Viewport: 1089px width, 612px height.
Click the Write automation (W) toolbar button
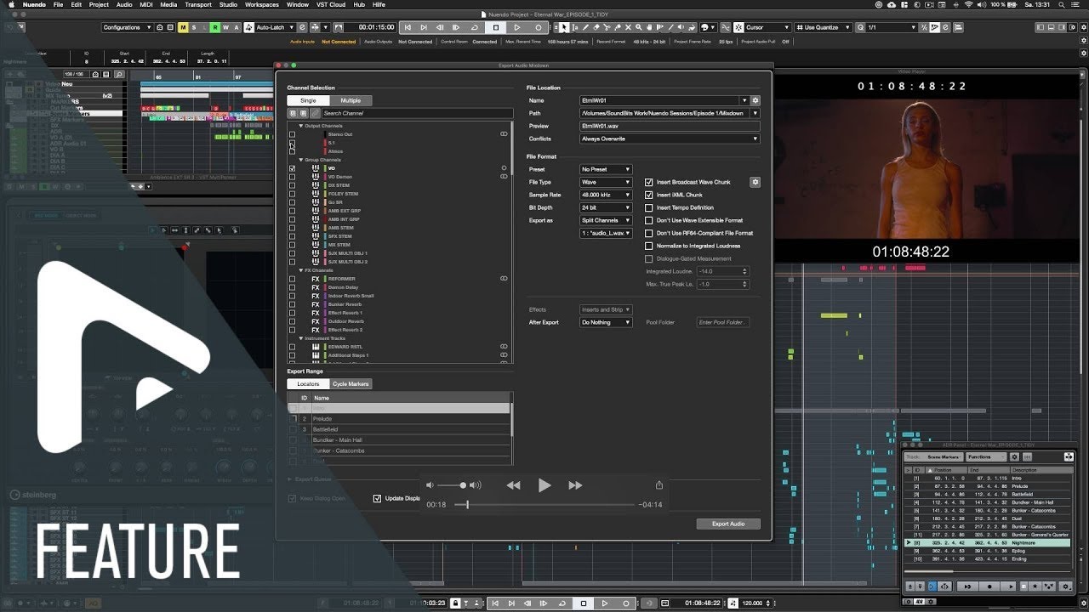pos(226,27)
